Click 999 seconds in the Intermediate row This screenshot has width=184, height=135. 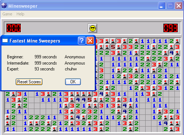[46, 63]
